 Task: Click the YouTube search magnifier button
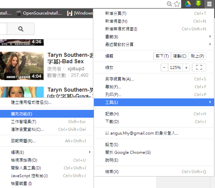point(21,29)
